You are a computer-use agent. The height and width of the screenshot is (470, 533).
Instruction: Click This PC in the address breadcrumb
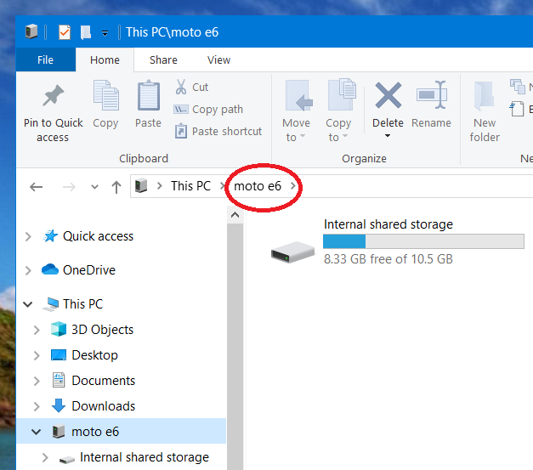click(190, 186)
